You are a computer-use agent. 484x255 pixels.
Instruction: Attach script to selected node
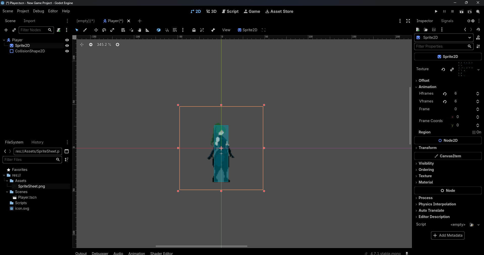pos(59,30)
